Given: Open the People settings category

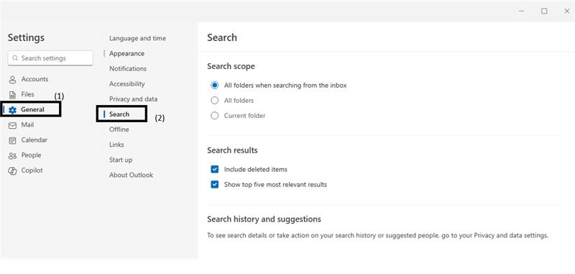Looking at the screenshot, I should click(x=31, y=155).
